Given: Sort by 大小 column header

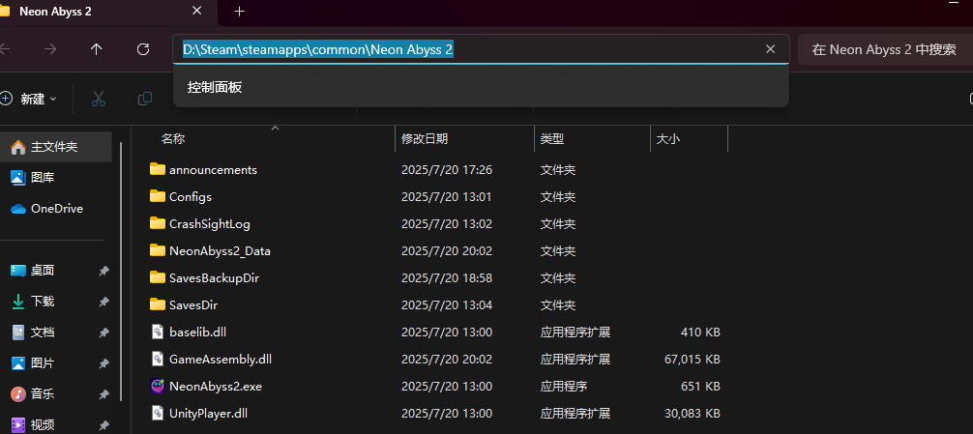Looking at the screenshot, I should tap(668, 139).
